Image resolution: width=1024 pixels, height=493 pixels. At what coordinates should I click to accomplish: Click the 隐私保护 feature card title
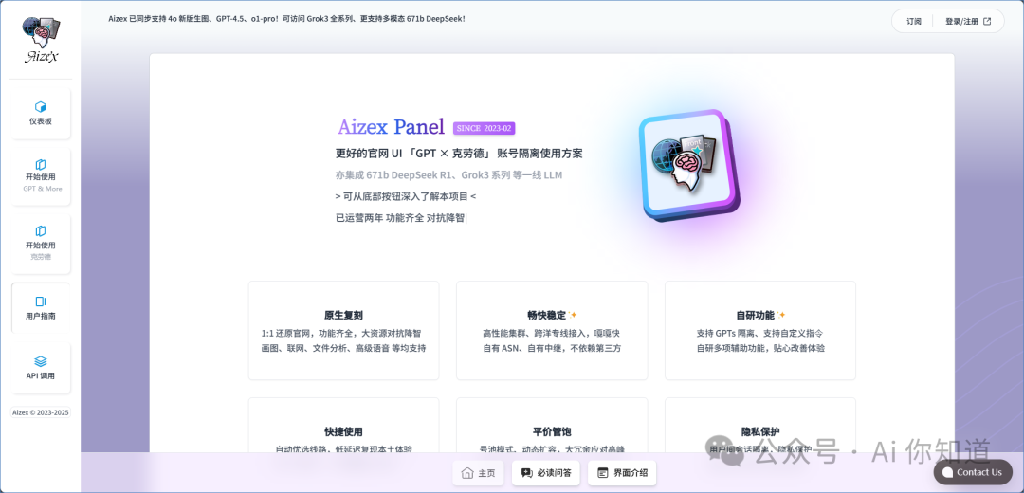click(x=760, y=431)
